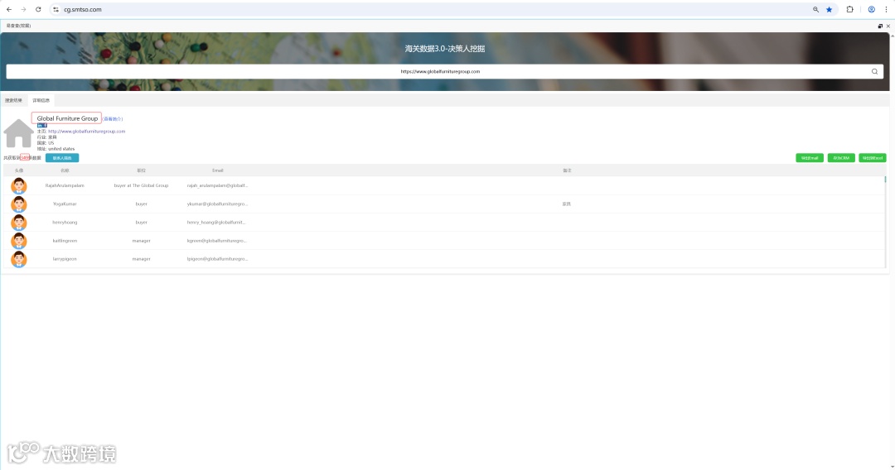Click the 行业: 家具 industry line
895x470 pixels.
coord(46,137)
